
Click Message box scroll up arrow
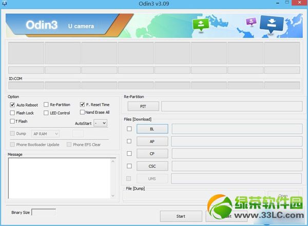[x=113, y=161]
